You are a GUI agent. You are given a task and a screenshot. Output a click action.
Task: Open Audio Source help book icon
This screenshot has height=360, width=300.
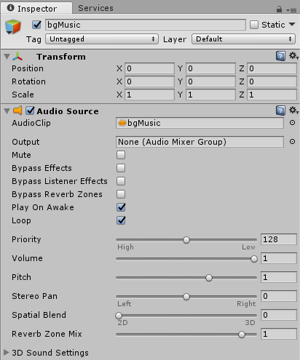[280, 111]
